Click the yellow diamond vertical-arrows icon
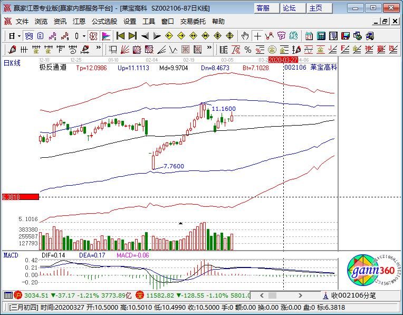403x315 pixels. point(230,36)
